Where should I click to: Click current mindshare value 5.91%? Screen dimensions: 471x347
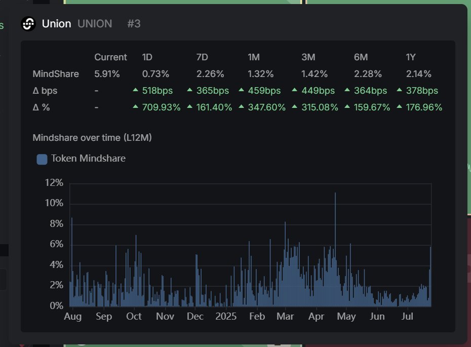tap(107, 74)
